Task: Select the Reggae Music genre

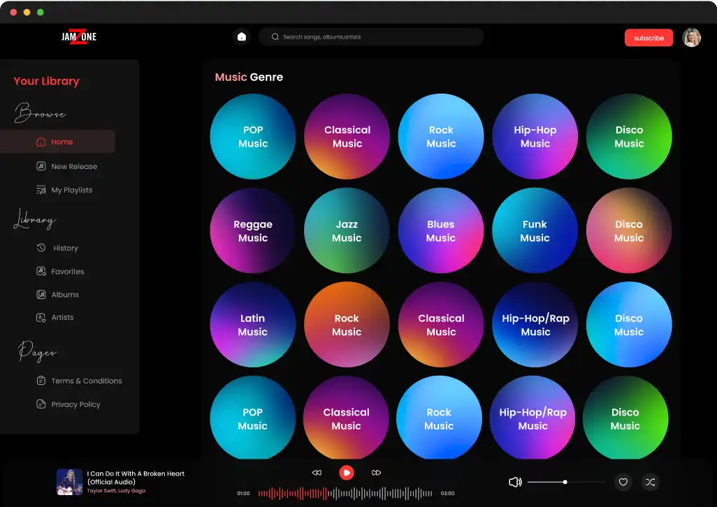Action: tap(253, 230)
